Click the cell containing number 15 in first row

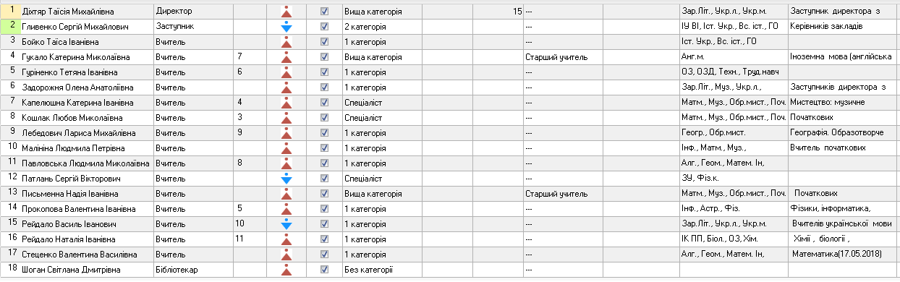click(498, 12)
